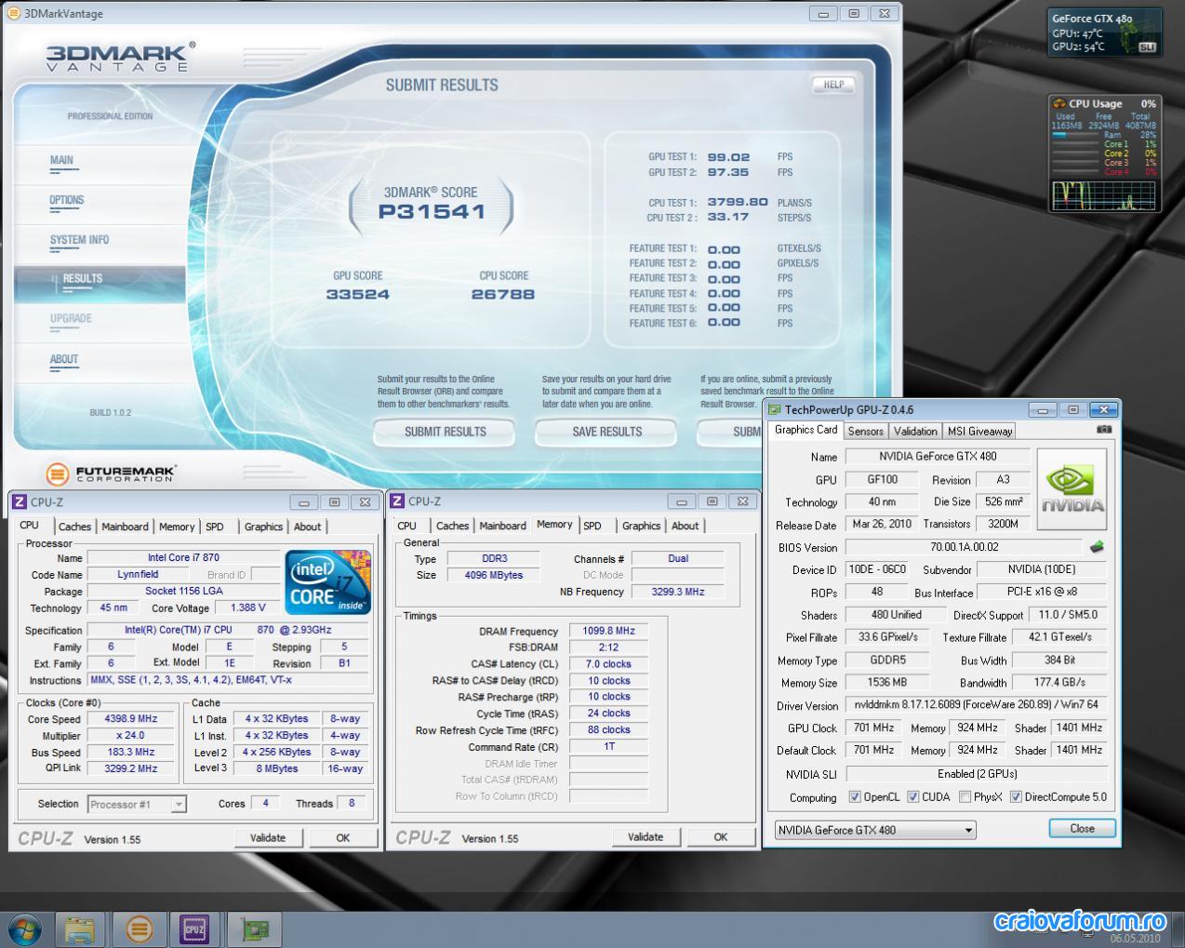The width and height of the screenshot is (1185, 948).
Task: Click OK in the Memory CPU-Z window
Action: coord(721,836)
